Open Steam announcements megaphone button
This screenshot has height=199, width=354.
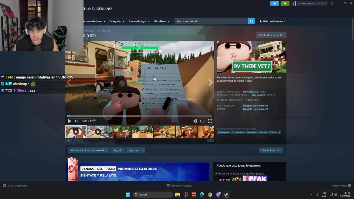[x=275, y=4]
